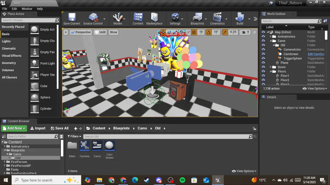Click the Build toolbar icon
330x185 pixels.
click(240, 19)
